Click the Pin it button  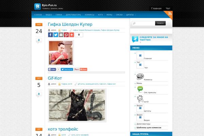click(x=76, y=69)
